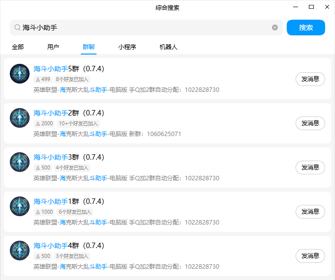
Task: Send message to 海斗小助手2群
Action: click(310, 123)
